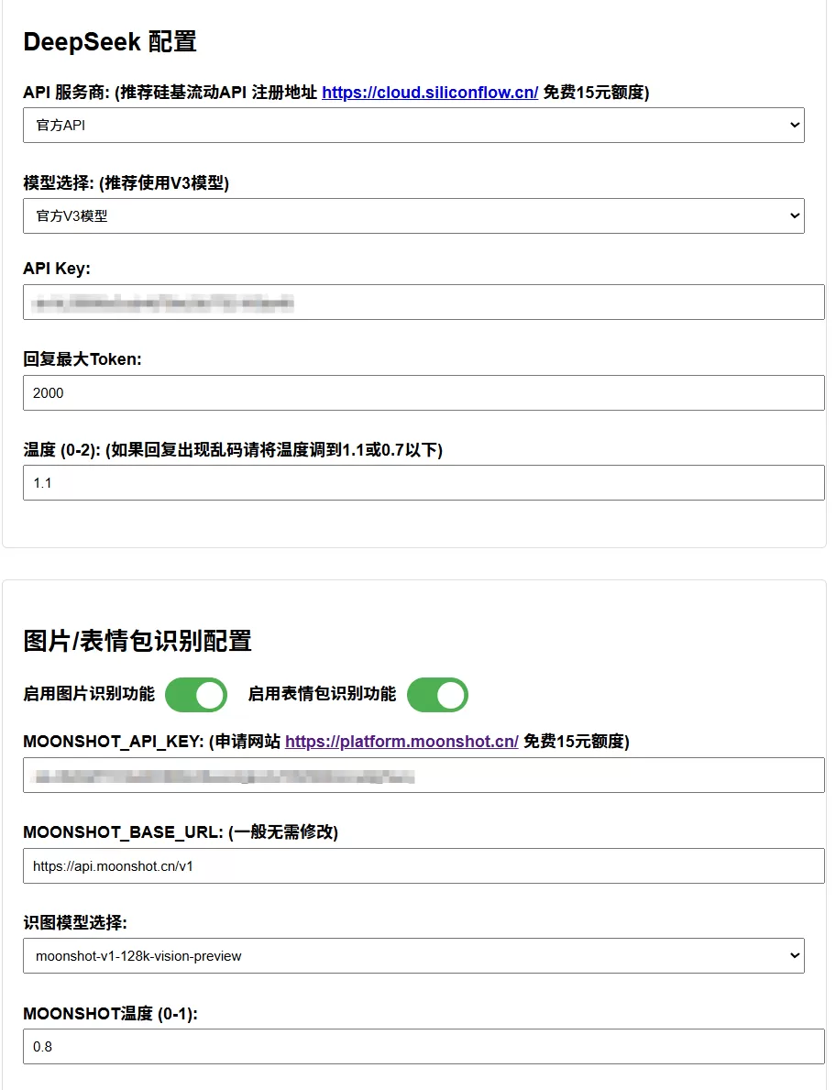Select the DeepSeek 温度 field showing 1.1
836x1090 pixels.
point(423,482)
